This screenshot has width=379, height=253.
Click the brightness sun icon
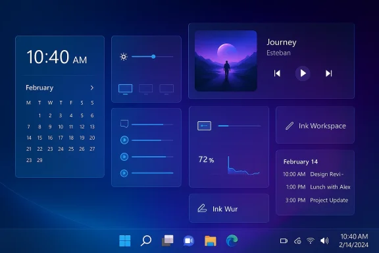click(124, 57)
